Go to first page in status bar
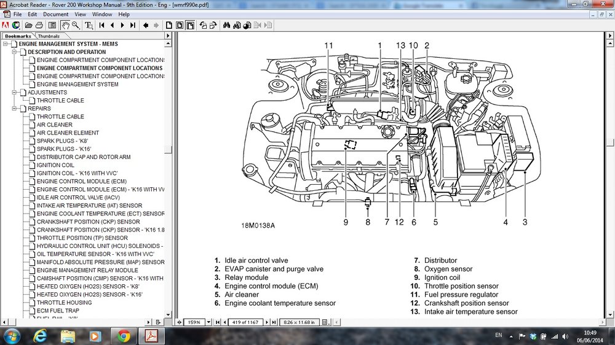This screenshot has width=615, height=345. (x=218, y=322)
